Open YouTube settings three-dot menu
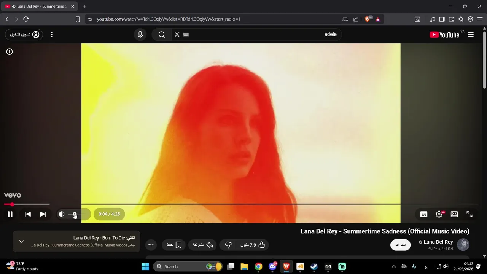The height and width of the screenshot is (274, 487). click(52, 35)
